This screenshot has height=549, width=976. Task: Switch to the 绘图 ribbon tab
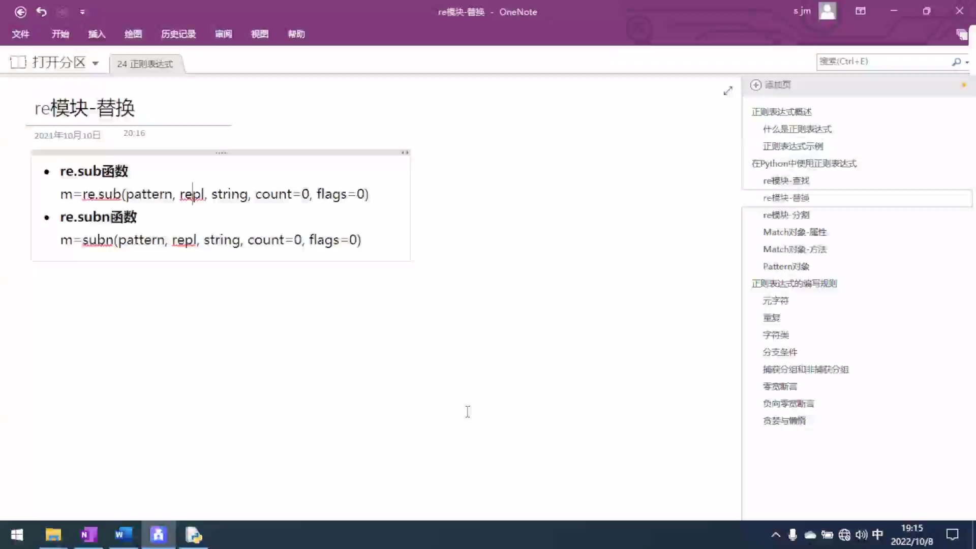(x=133, y=34)
